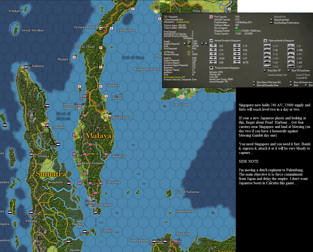Click the Singapore map label

click(104, 205)
